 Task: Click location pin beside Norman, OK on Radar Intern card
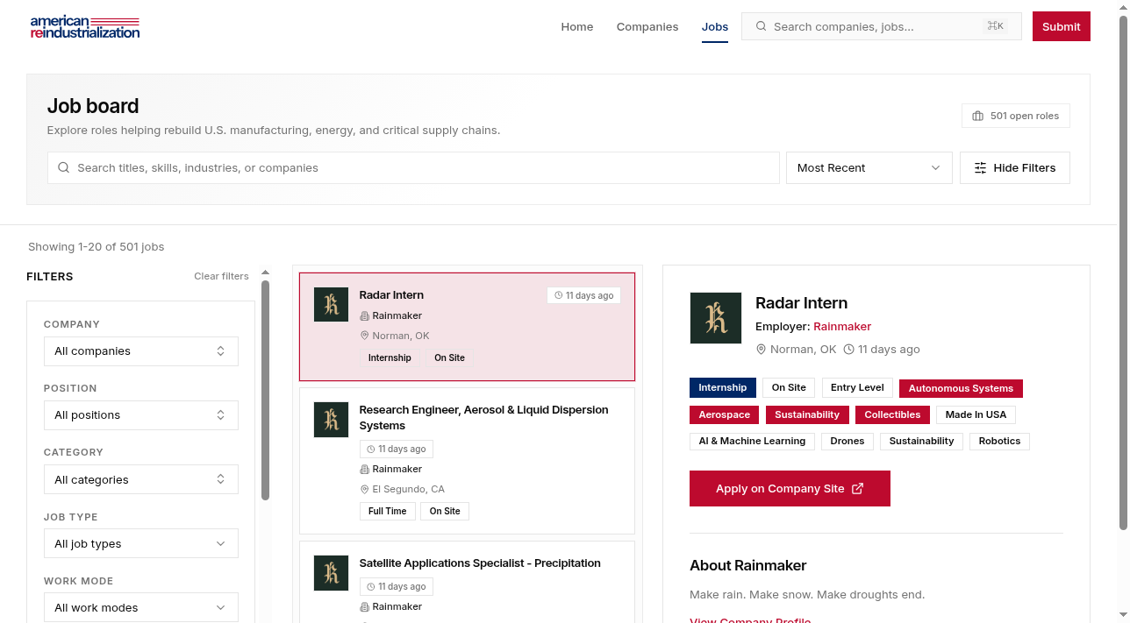coord(365,336)
